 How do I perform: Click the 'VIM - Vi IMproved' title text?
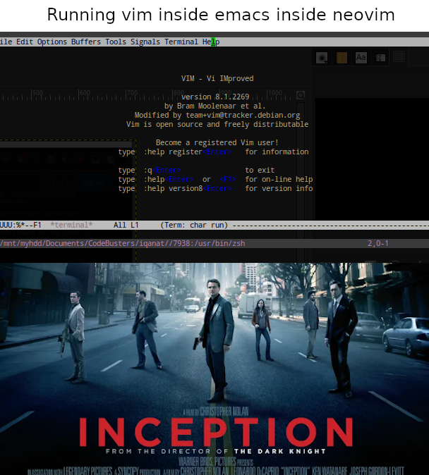[217, 78]
